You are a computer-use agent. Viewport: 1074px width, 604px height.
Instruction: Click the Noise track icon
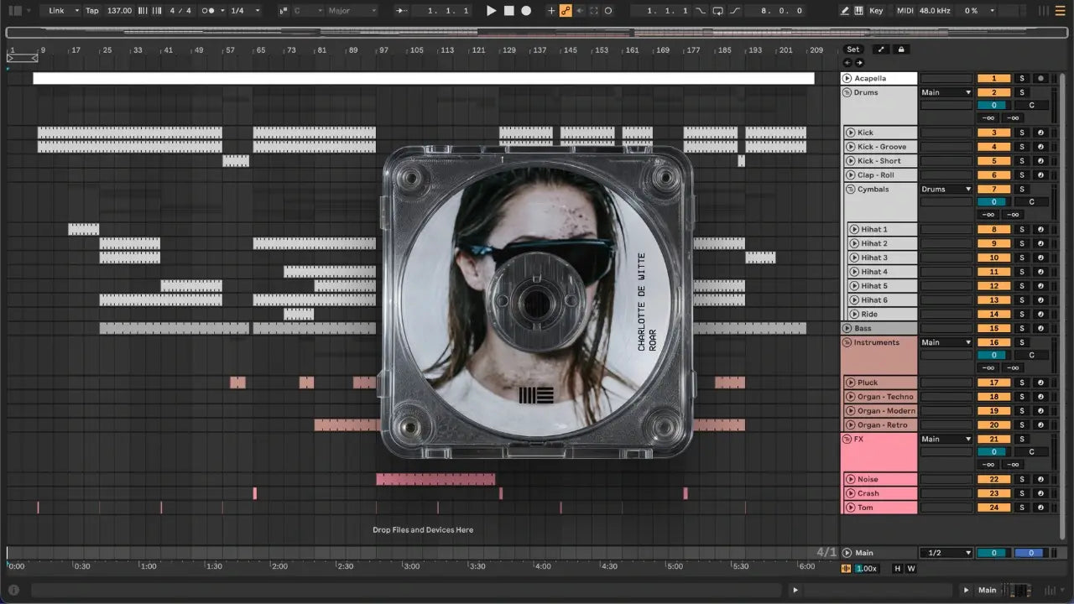coord(850,480)
